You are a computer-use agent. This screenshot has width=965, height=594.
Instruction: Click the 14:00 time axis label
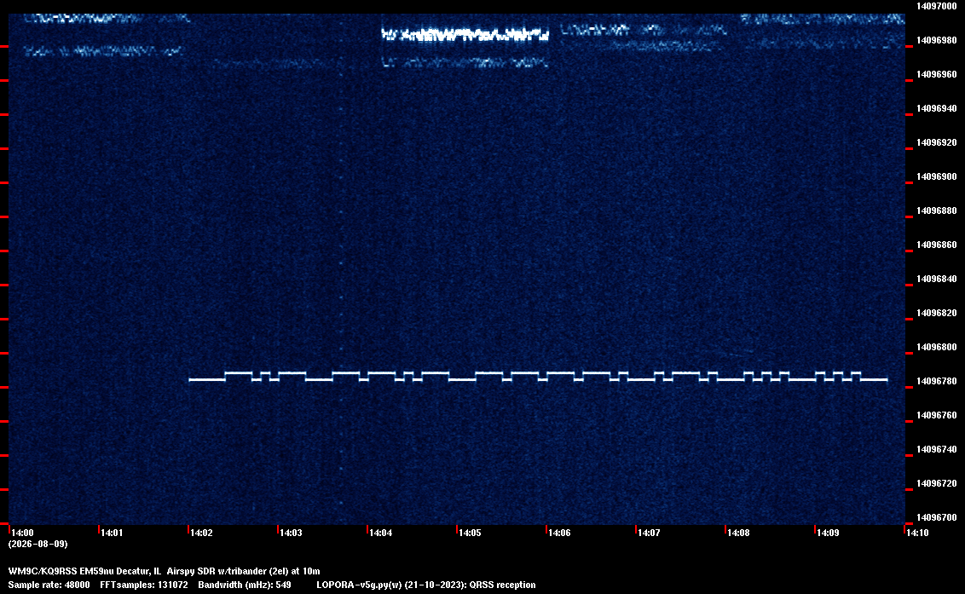tap(23, 533)
